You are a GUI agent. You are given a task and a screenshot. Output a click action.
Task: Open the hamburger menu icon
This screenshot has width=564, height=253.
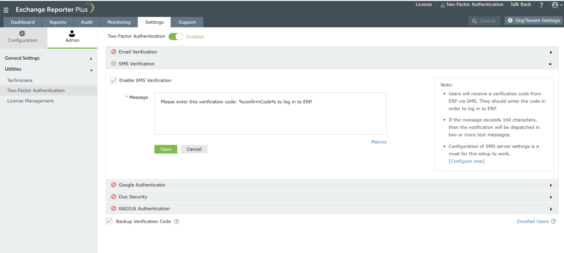(x=6, y=10)
